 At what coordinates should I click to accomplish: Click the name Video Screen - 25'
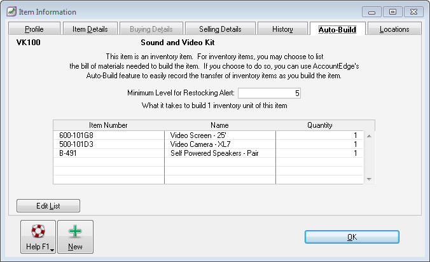[x=198, y=135]
